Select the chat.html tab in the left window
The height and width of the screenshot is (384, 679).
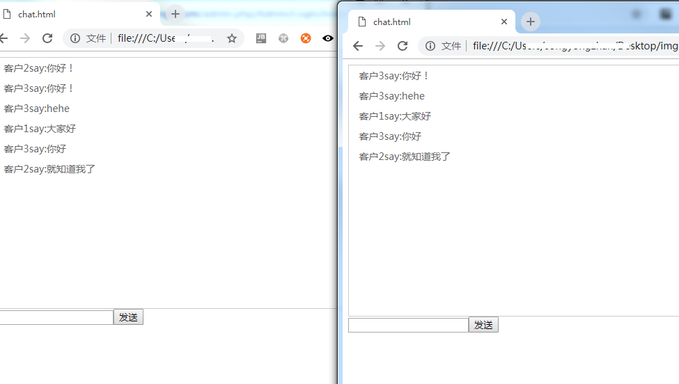[70, 14]
